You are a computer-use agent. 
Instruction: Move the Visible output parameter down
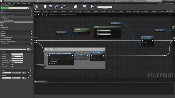click(25, 78)
